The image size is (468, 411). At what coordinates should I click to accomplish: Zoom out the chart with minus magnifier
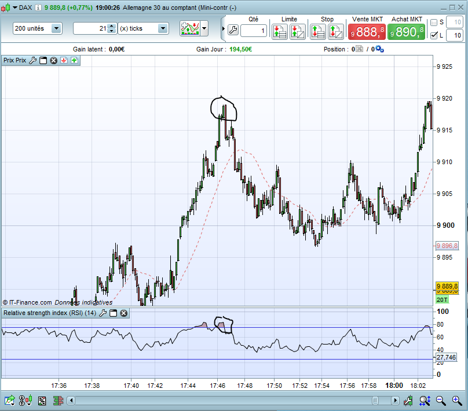pos(441,401)
